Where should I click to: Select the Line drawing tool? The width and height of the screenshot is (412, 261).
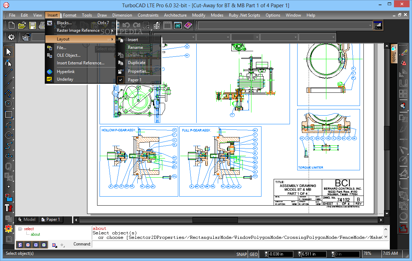(x=9, y=73)
